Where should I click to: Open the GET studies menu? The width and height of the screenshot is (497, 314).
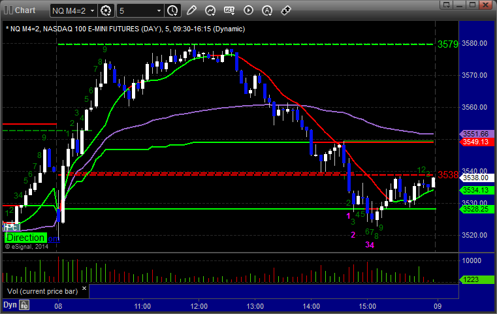pyautogui.click(x=229, y=10)
